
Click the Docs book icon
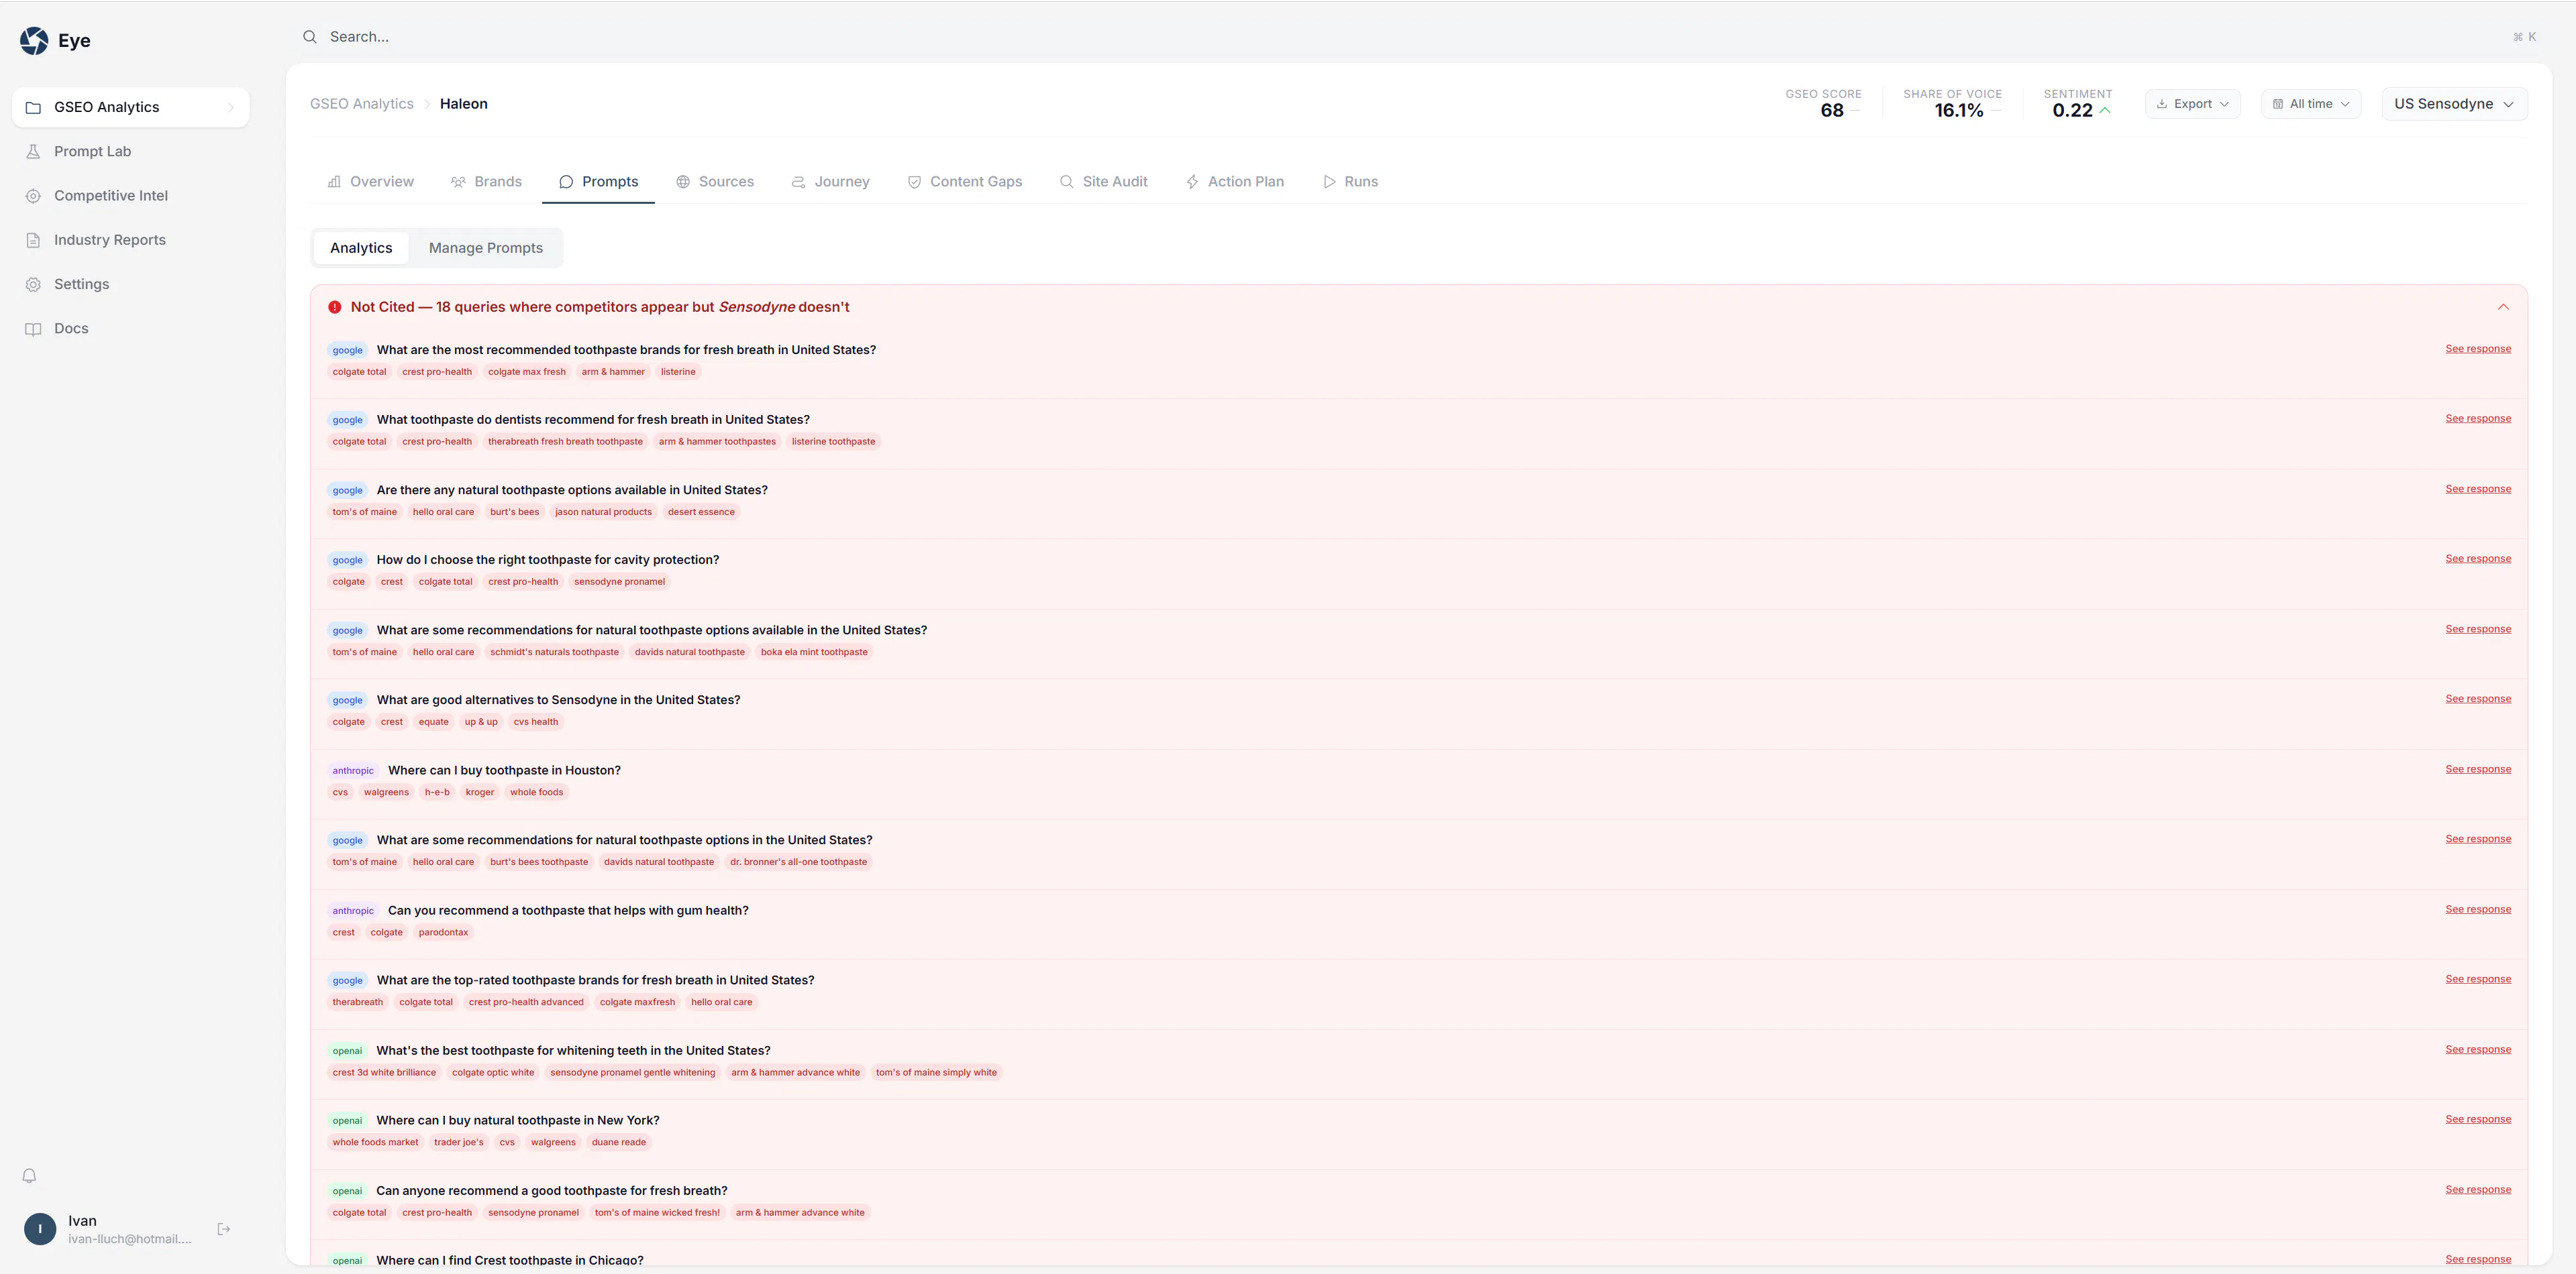click(x=33, y=329)
